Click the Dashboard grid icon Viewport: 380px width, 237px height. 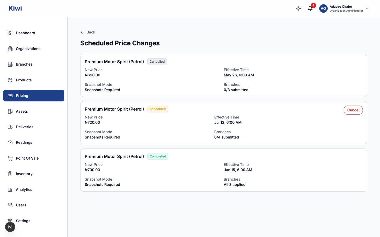(10, 33)
